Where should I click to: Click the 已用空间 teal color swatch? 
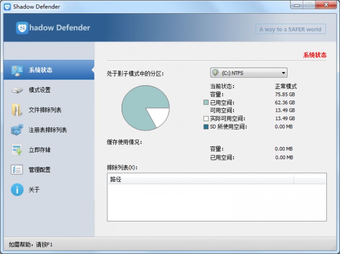(x=206, y=102)
